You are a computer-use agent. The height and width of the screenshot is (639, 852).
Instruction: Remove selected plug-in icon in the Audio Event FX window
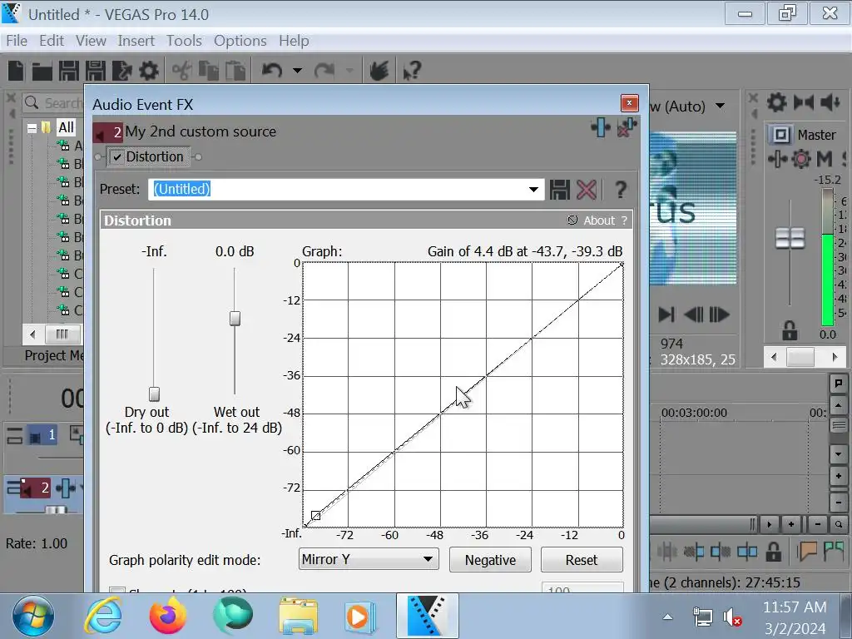tap(627, 127)
